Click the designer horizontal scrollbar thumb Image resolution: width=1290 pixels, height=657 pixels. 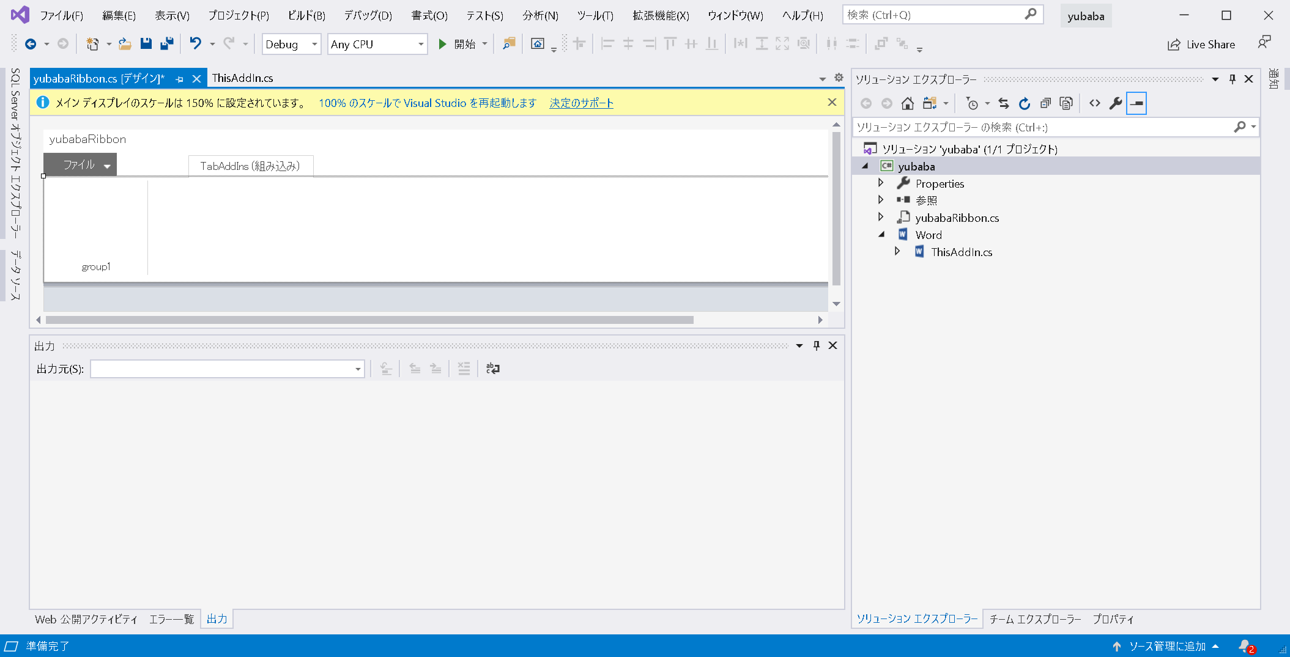pyautogui.click(x=369, y=320)
